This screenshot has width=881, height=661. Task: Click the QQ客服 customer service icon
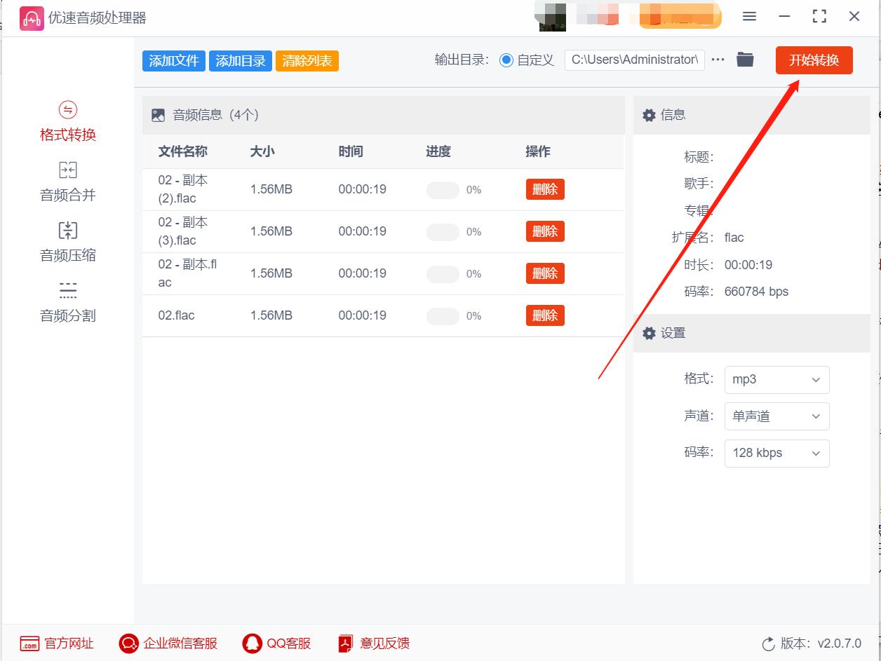[252, 643]
